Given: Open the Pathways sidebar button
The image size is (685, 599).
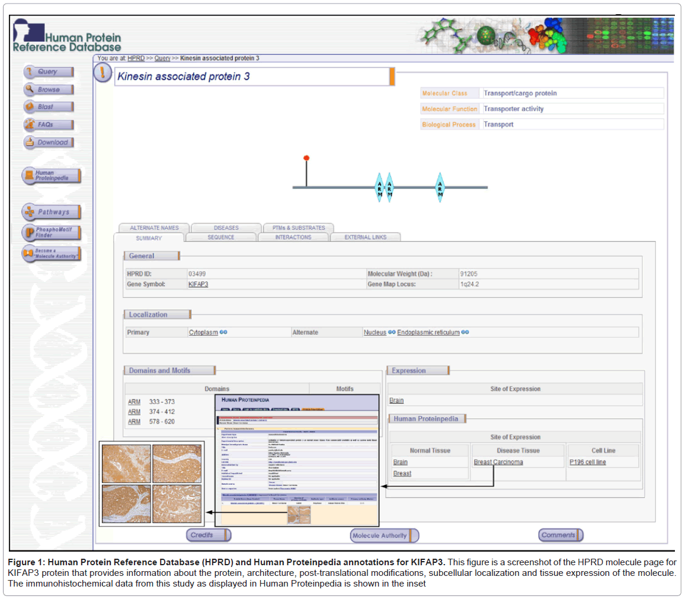Looking at the screenshot, I should [x=51, y=212].
